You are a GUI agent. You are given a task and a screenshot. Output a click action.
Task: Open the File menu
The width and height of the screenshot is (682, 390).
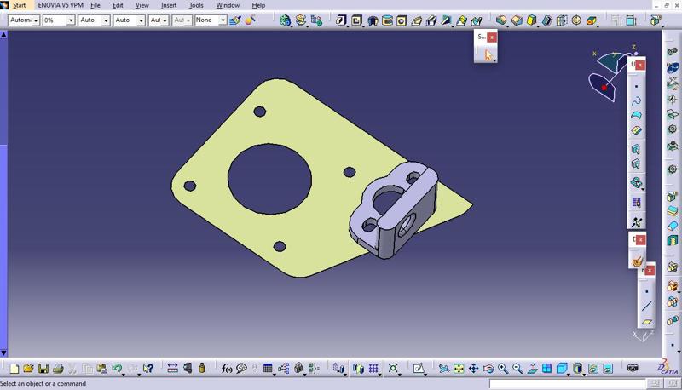(x=95, y=5)
